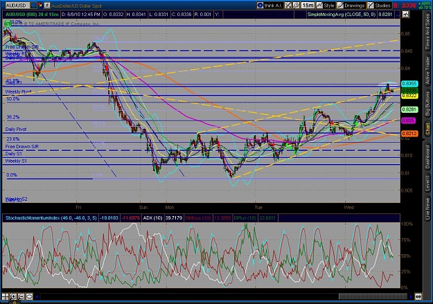The height and width of the screenshot is (304, 433).
Task: Click the left scroll arrow of timeline scrollbar
Action: 37,297
